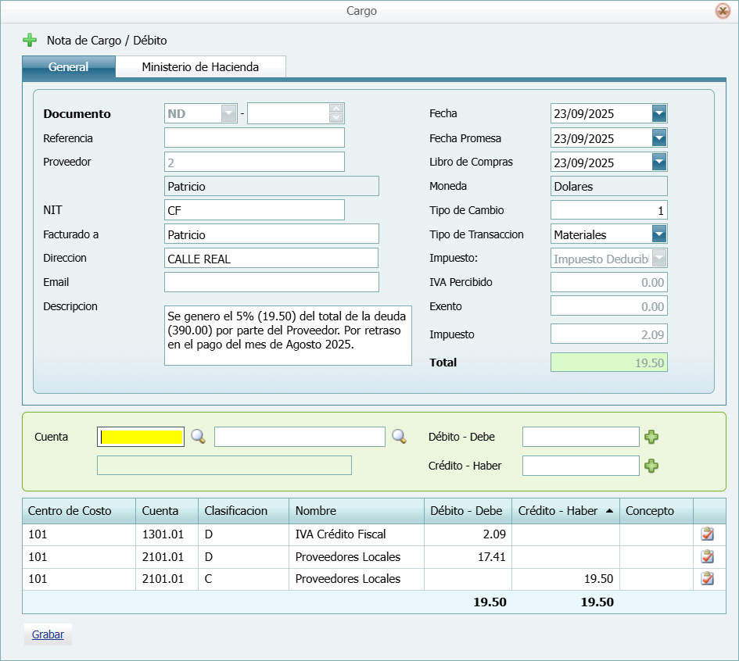Click the magnifier next to Cuenta code field

(x=199, y=437)
